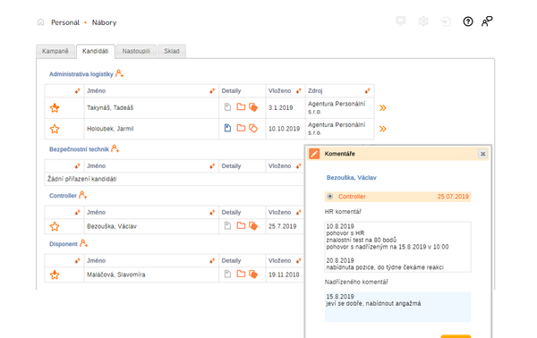Image resolution: width=537 pixels, height=338 pixels.
Task: Select name cell Maláčová, Slavomíra
Action: (151, 275)
